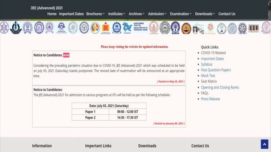This screenshot has width=271, height=152.
Task: Click the Downloads footer heading
Action: pyautogui.click(x=147, y=146)
